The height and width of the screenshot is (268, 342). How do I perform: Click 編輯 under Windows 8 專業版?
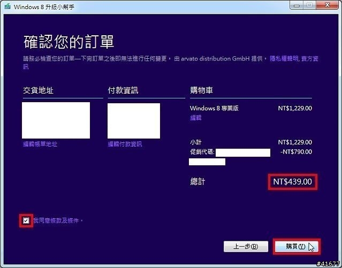(196, 118)
